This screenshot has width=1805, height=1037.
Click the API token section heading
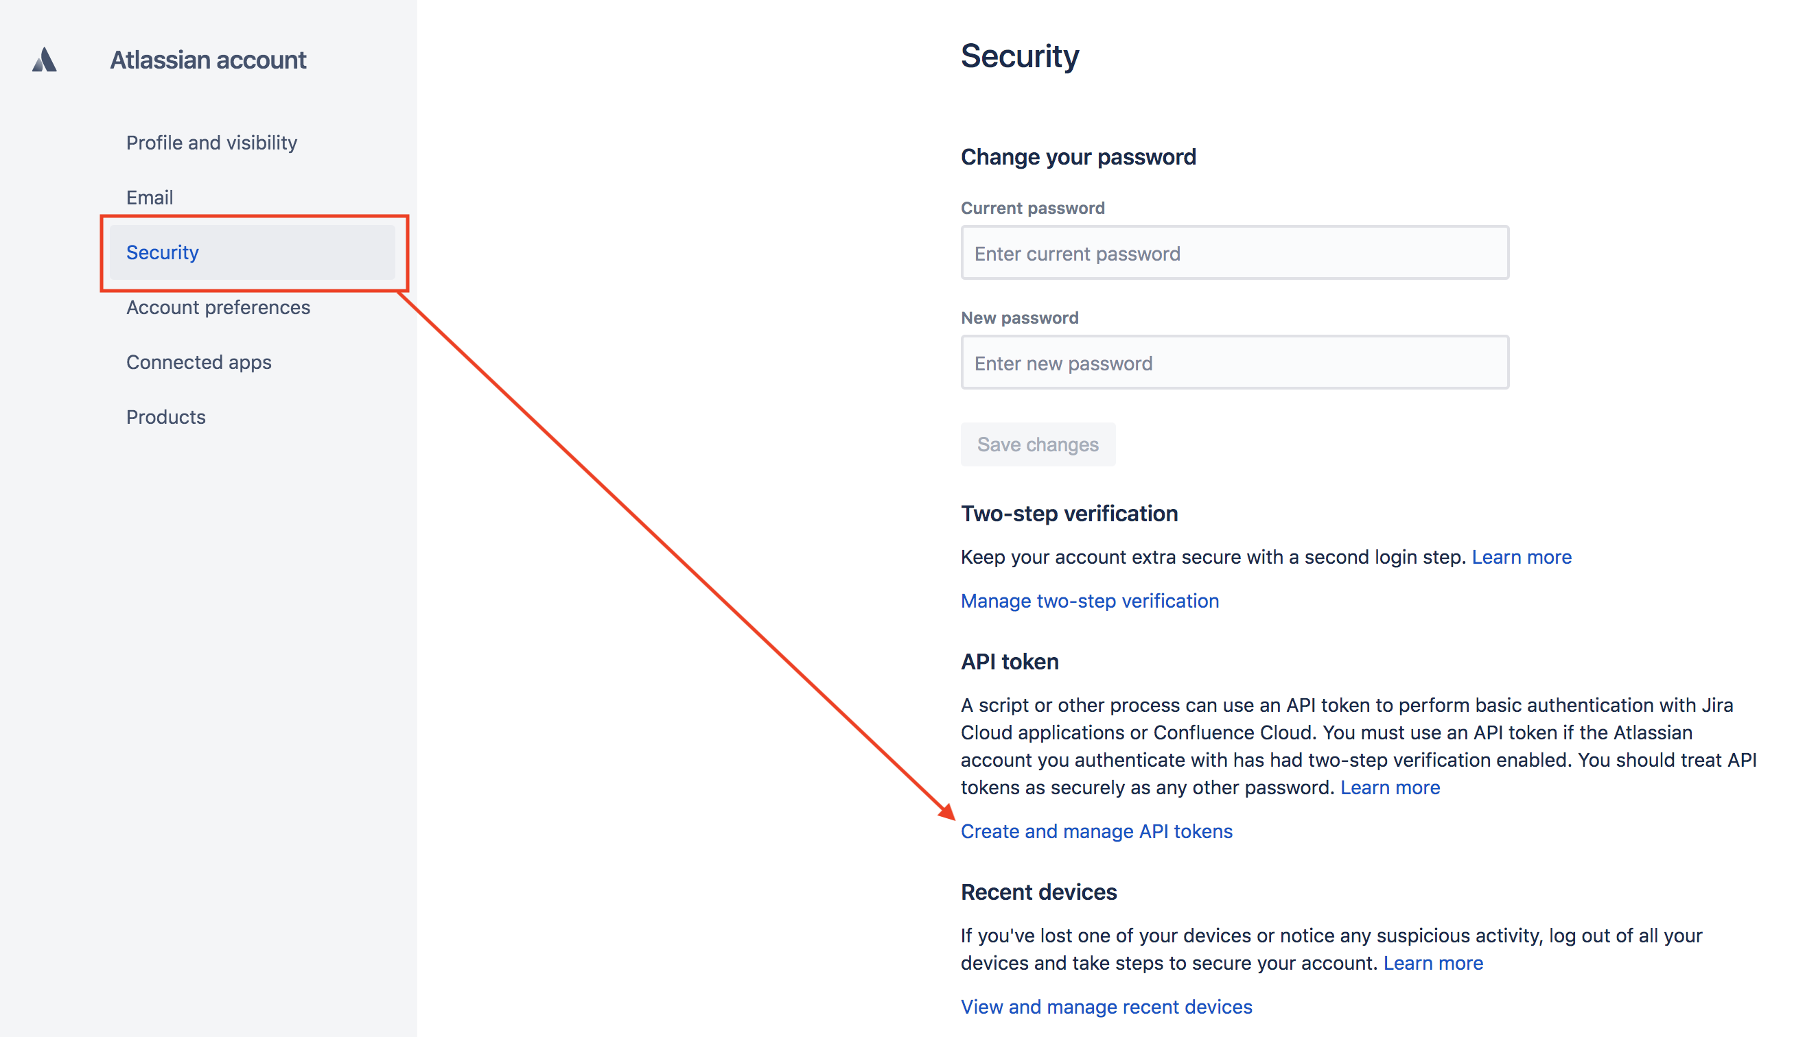[x=1009, y=662]
